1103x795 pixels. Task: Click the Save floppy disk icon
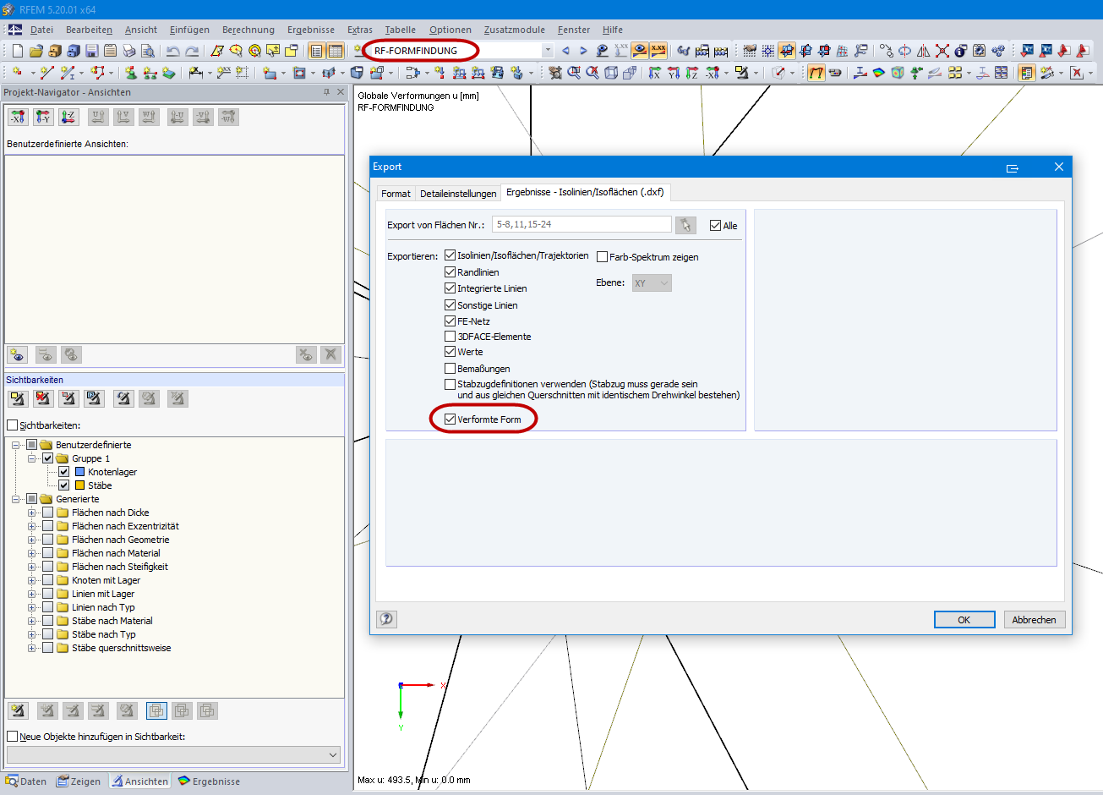(92, 51)
